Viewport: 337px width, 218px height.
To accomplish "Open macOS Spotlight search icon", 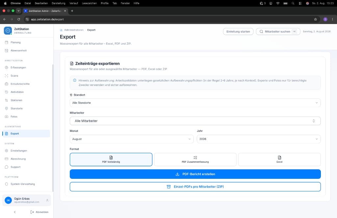I will coord(293,3).
